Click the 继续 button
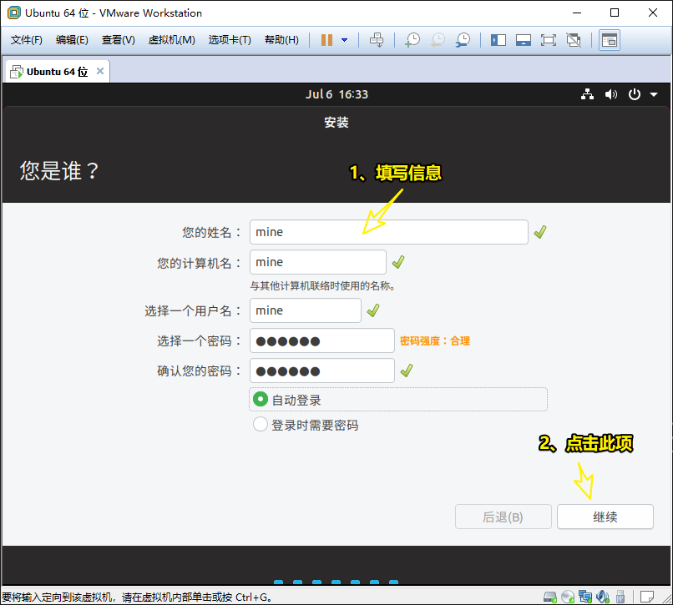The image size is (673, 605). pos(605,517)
